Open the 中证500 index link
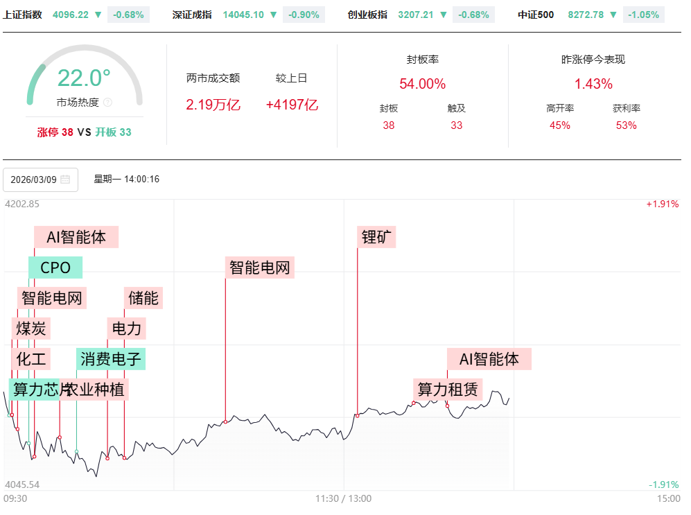Viewport: 691px width, 515px height. click(536, 15)
